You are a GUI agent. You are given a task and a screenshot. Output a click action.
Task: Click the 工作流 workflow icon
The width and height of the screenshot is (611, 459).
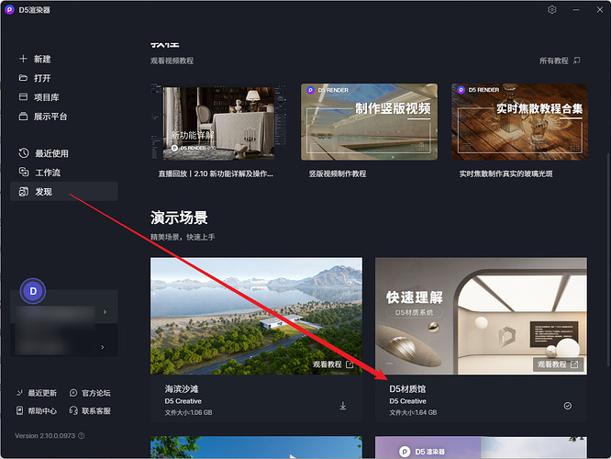24,172
